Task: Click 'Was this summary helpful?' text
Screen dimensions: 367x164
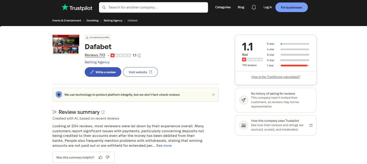Action: point(75,157)
